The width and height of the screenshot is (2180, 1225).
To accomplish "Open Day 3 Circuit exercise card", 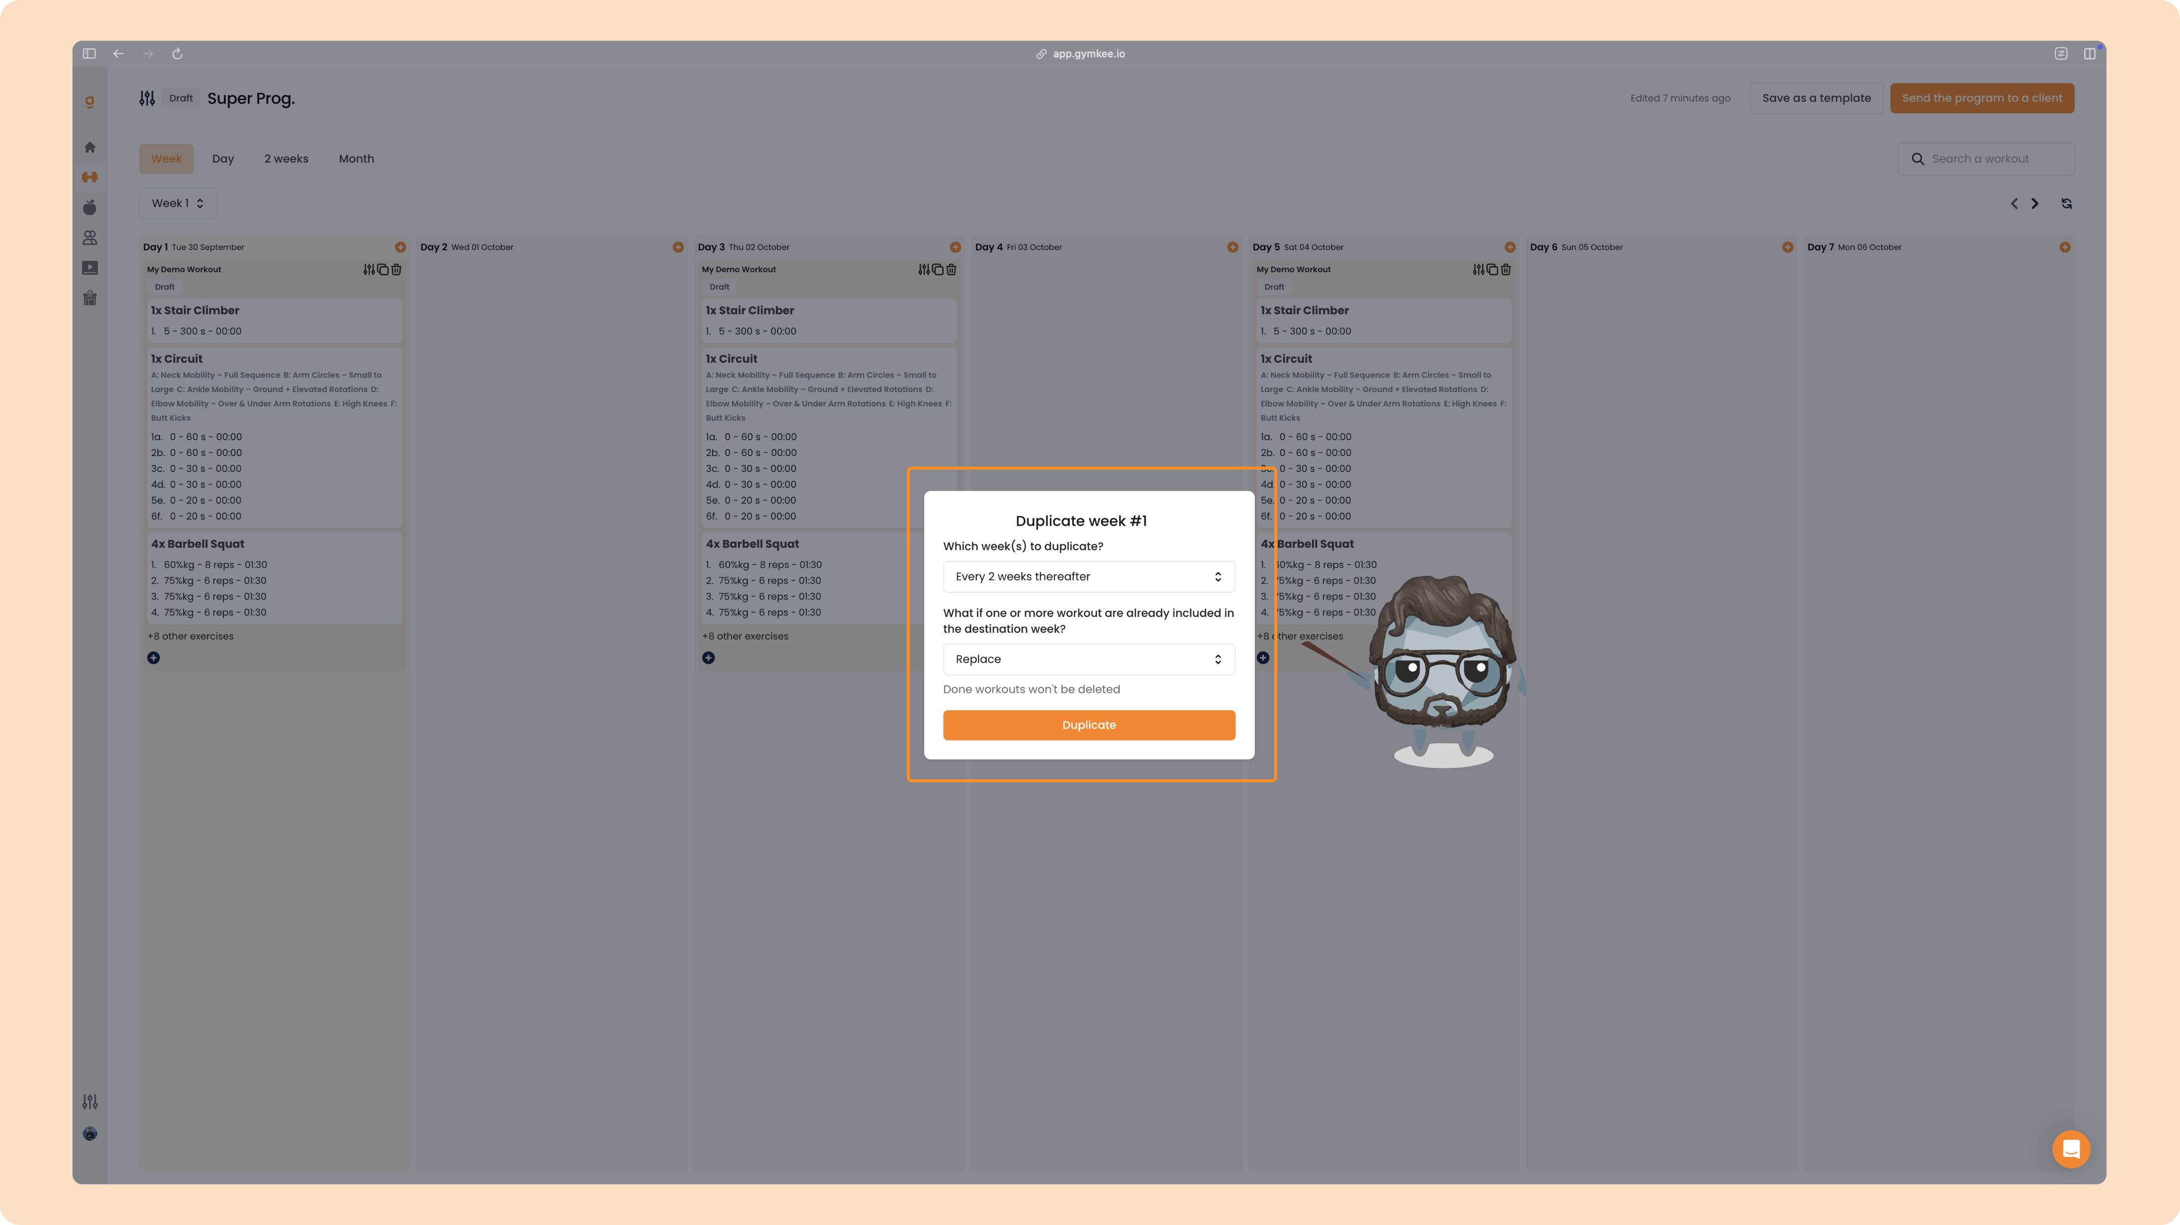I will click(829, 437).
